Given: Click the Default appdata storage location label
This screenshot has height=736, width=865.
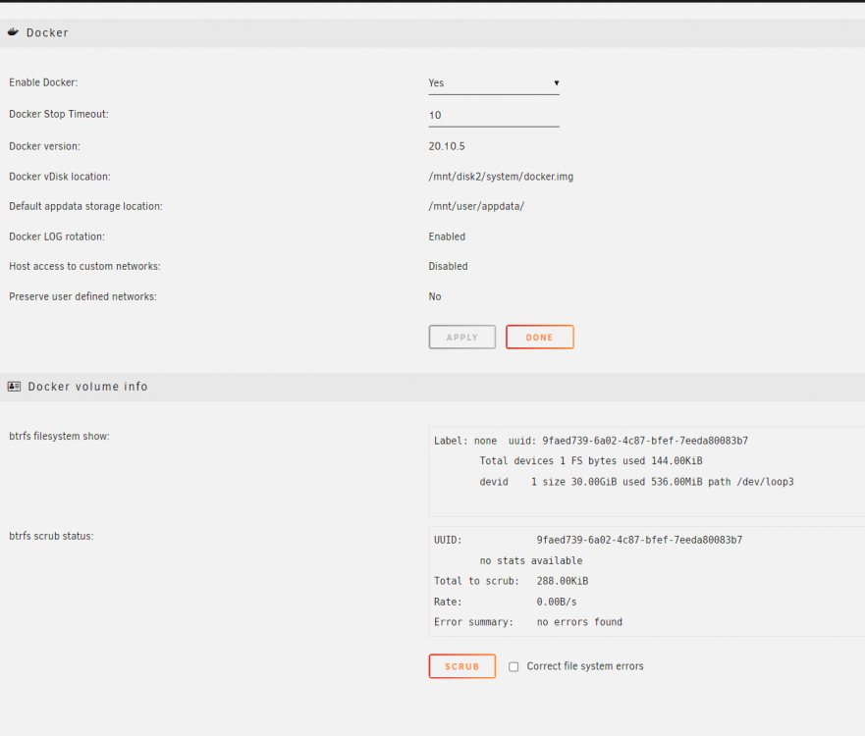Looking at the screenshot, I should pos(86,206).
